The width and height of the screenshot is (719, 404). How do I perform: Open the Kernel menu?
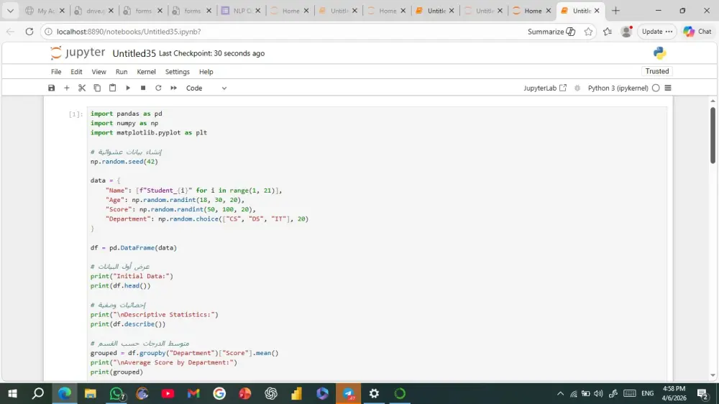click(x=146, y=72)
